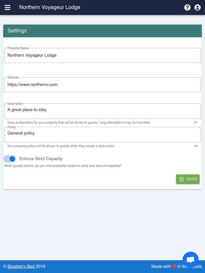Click the red heart icon in footer
205x273 pixels.
coord(174,266)
